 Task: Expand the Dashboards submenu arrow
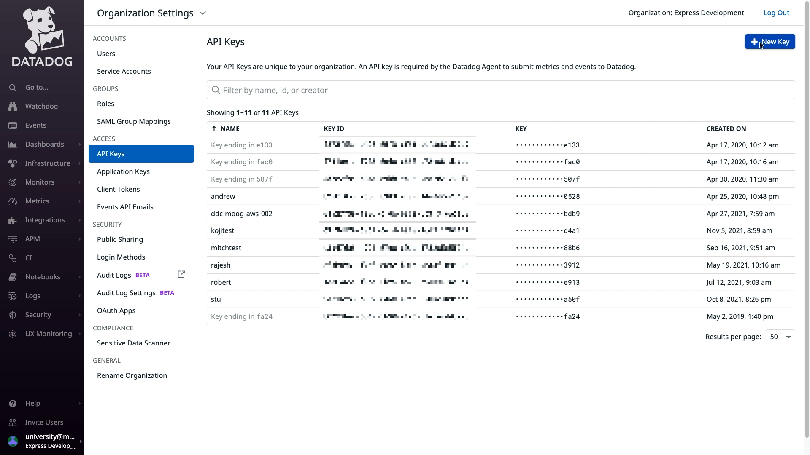tap(79, 145)
